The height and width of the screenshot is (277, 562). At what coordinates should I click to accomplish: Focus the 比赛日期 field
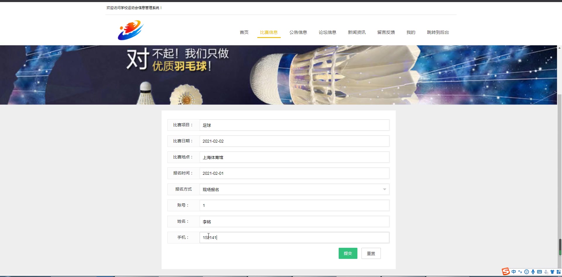coord(294,141)
